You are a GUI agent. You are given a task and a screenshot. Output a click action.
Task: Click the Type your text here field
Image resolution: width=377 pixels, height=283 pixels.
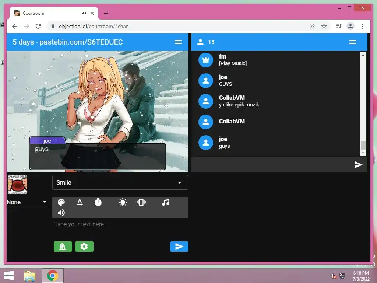tap(120, 224)
